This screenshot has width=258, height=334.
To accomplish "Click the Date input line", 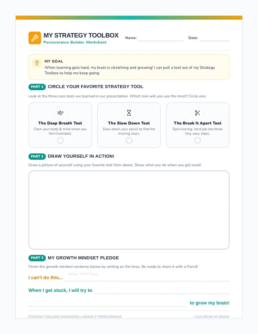I will (214, 38).
